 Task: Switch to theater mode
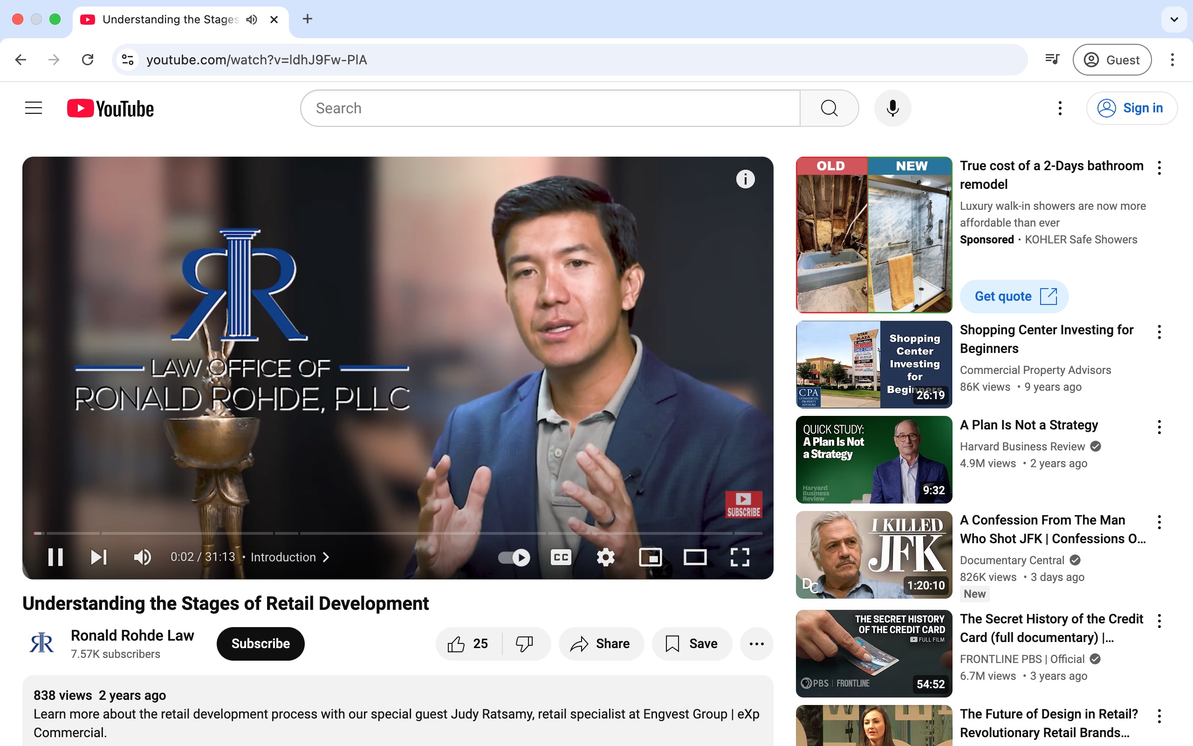(x=695, y=557)
